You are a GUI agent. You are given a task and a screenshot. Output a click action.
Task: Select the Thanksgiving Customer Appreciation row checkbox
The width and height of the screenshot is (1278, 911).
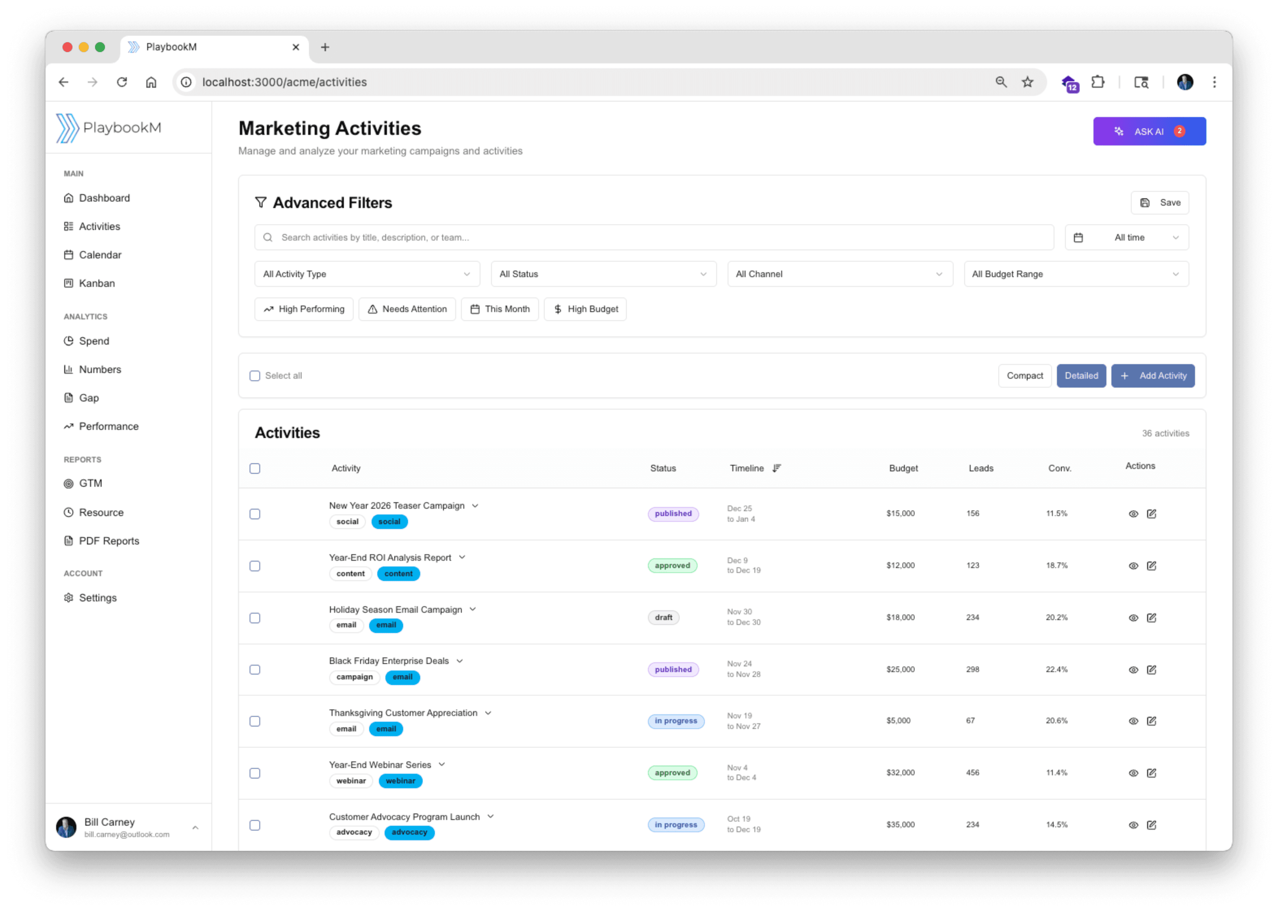pos(255,721)
